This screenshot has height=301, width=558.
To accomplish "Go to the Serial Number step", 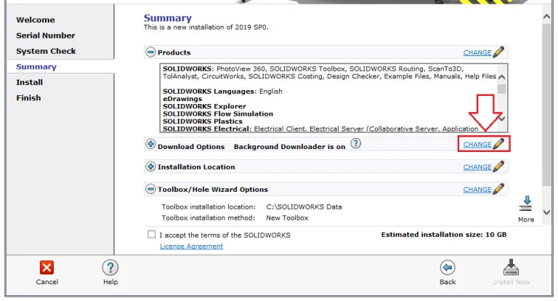I will click(x=46, y=36).
